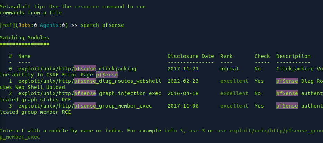The image size is (323, 143).
Task: Click 'icated group member RCE' text
Action: click(x=36, y=112)
